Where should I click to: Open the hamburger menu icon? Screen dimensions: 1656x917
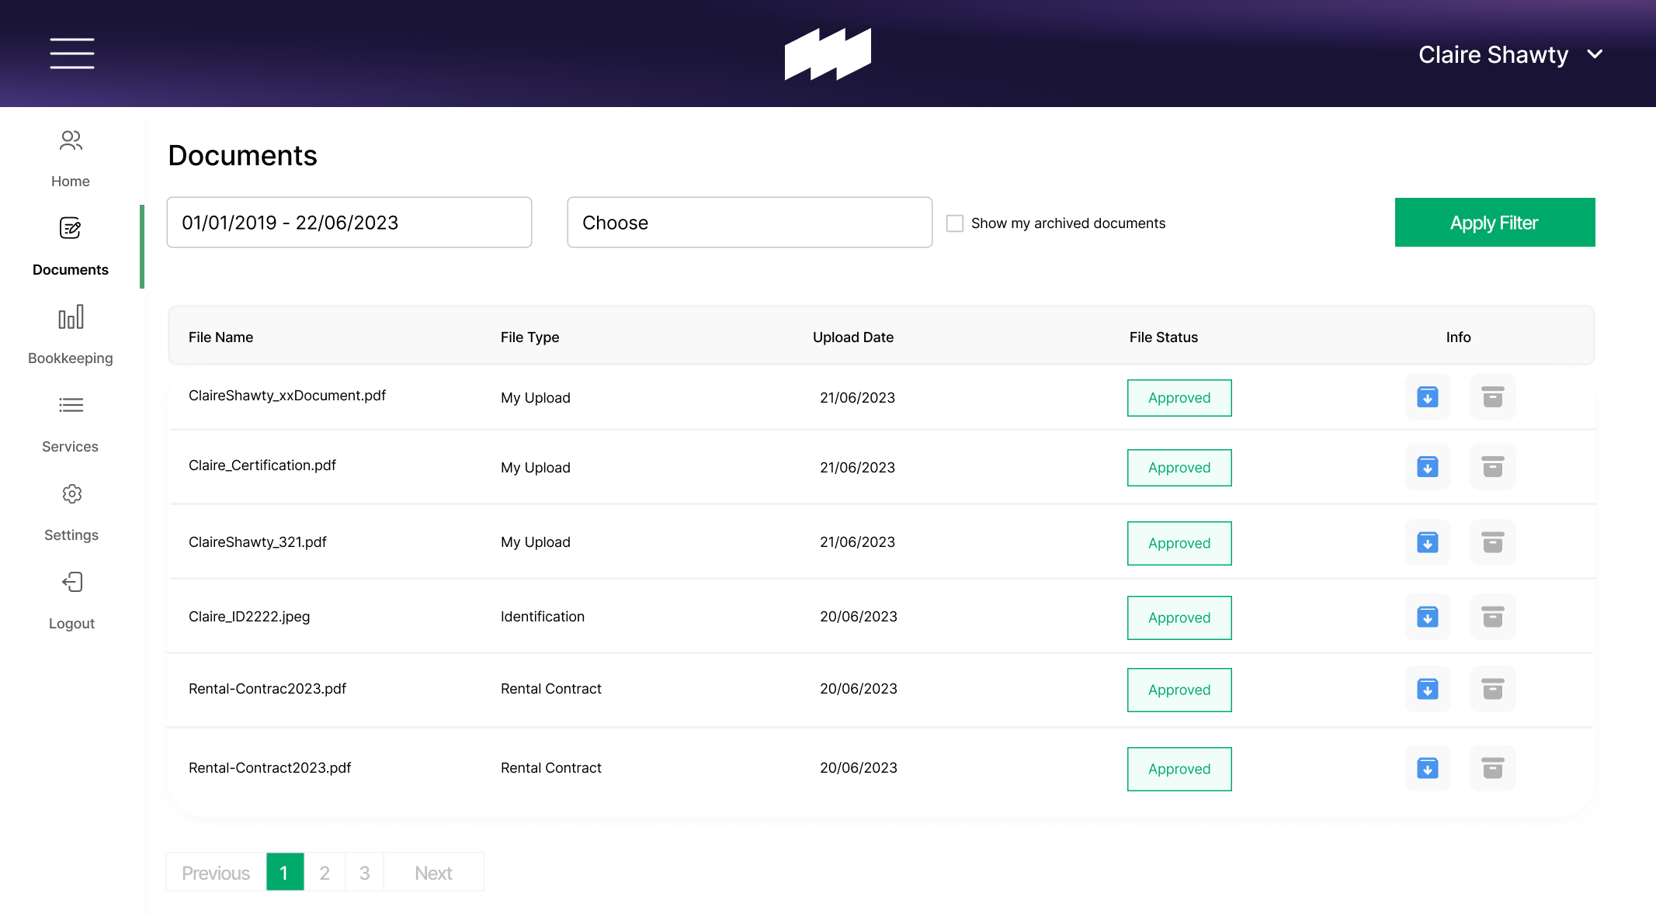click(x=72, y=54)
